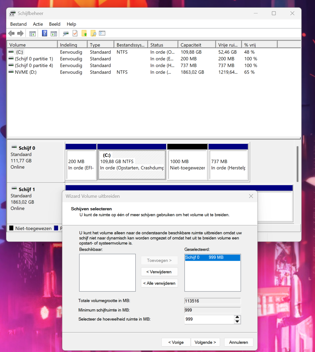Click the yellow sheet green arrow icon
Screen dimensions: 315x352
point(84,33)
